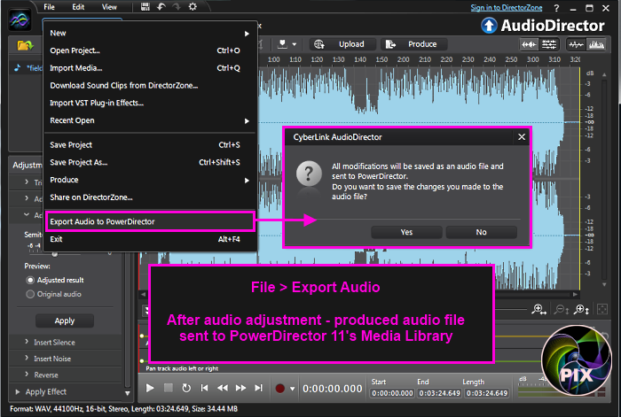
Task: Click the help question mark icon
Action: (x=556, y=8)
